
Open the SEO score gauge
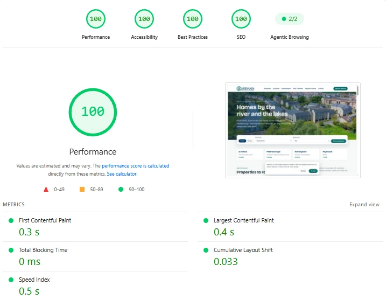(x=241, y=19)
